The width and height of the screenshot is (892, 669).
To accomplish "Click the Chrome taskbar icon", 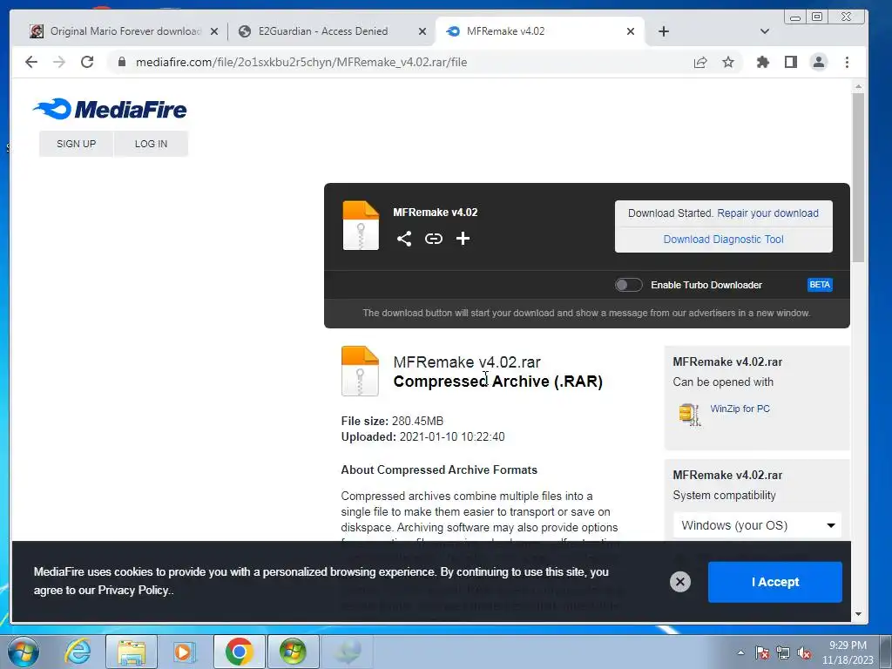I will click(239, 652).
